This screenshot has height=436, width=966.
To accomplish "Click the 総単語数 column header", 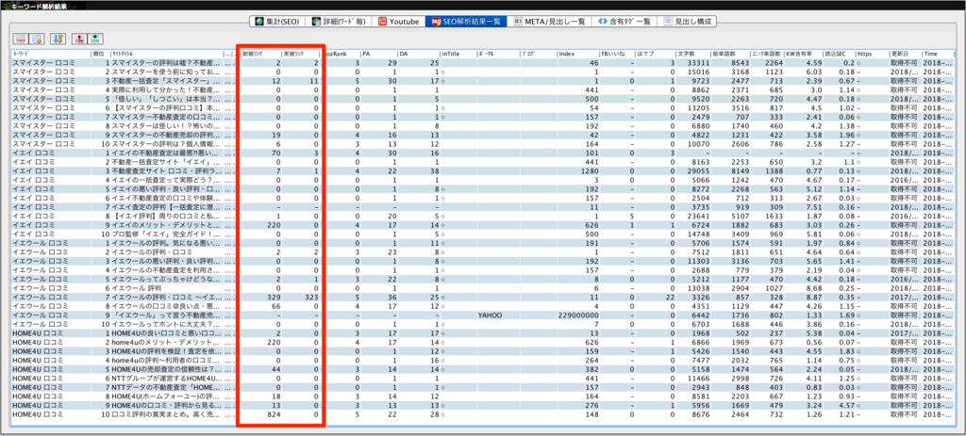I will click(729, 54).
